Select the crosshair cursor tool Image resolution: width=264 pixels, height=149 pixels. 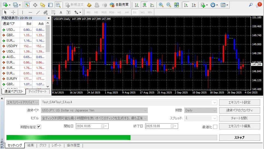click(13, 12)
